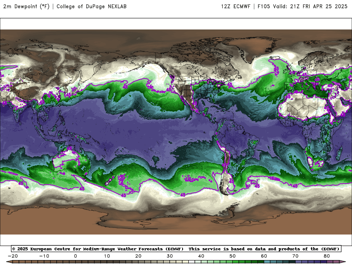Click the '-10' value on the color scale
Image resolution: width=352 pixels, height=264 pixels.
[x=44, y=256]
